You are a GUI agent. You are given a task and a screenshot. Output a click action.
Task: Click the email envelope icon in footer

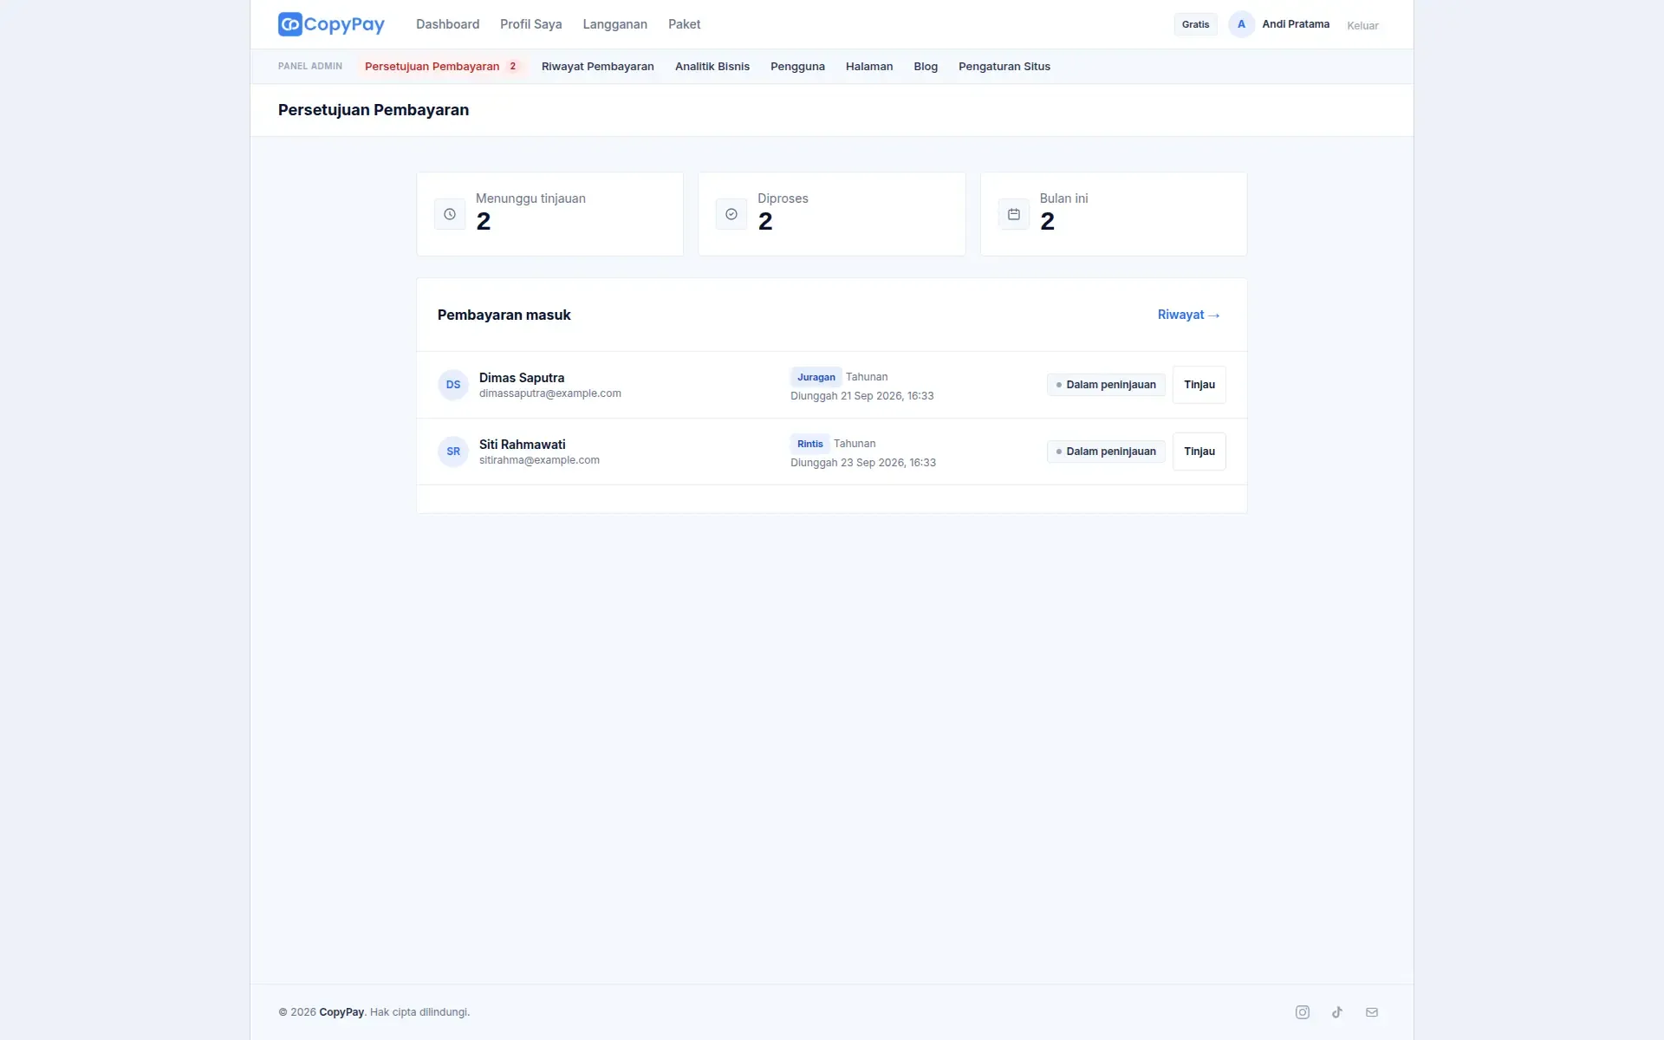[x=1372, y=1012]
